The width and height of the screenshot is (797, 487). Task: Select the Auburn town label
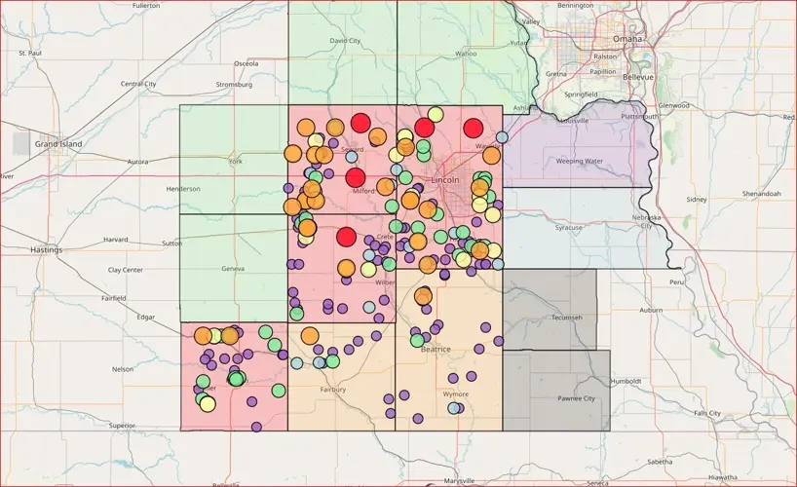pos(651,310)
